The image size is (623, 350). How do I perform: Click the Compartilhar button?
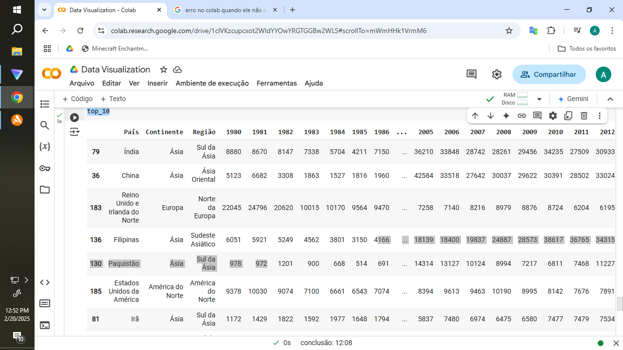tap(549, 74)
